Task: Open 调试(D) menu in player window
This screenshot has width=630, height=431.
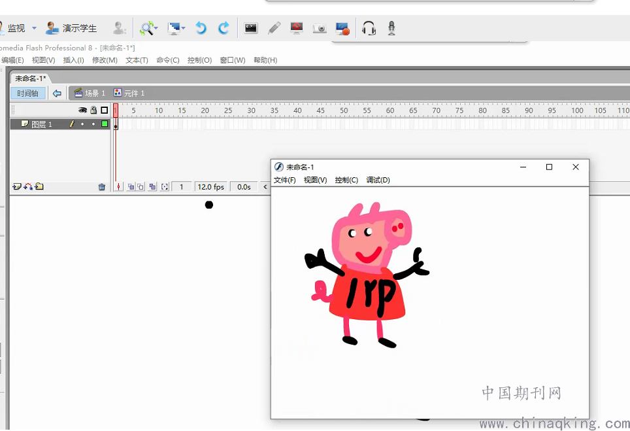Action: tap(378, 180)
